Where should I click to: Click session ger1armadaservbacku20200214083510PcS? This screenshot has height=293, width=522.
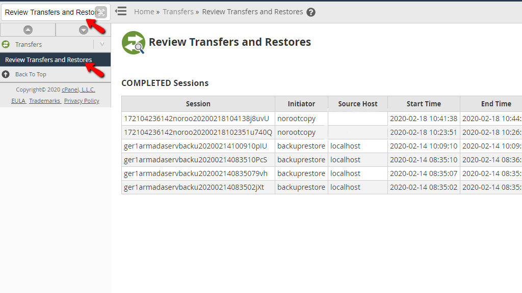[x=195, y=160]
